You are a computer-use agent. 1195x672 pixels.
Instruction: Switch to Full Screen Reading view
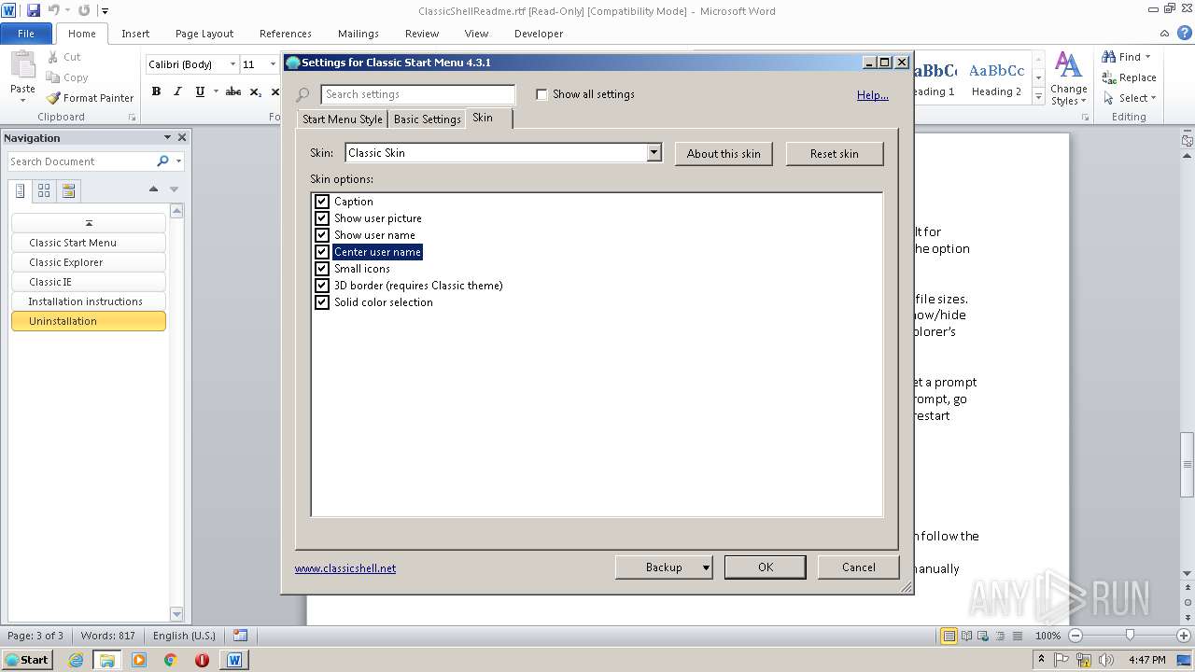[965, 636]
